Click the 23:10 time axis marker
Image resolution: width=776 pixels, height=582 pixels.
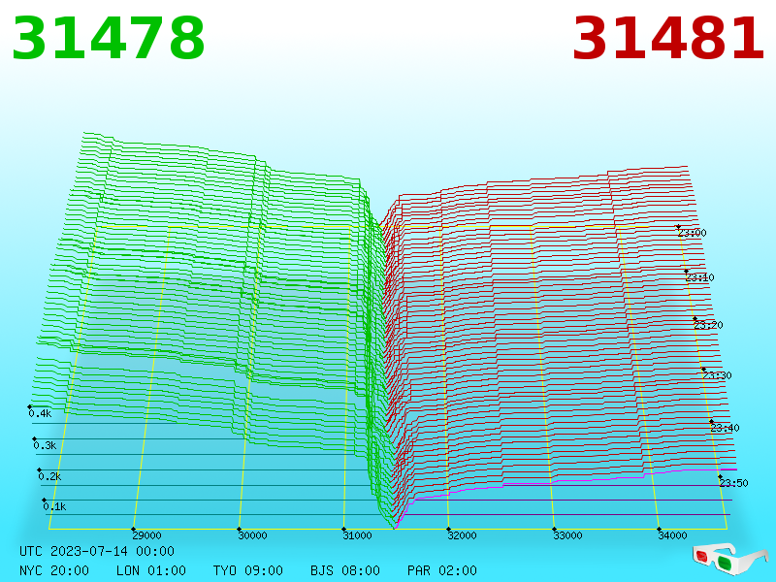click(699, 277)
